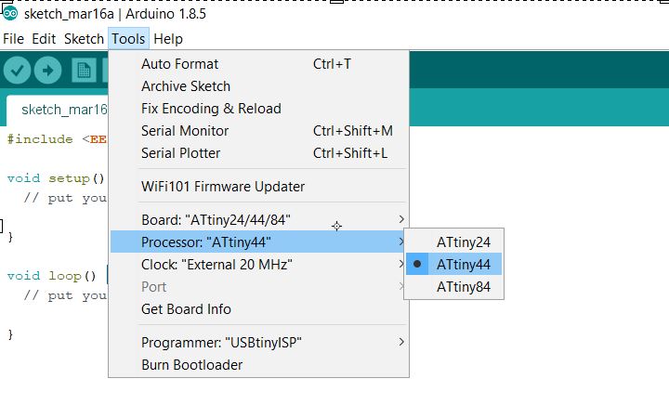Viewport: 669px width, 418px height.
Task: Click the New sketch toolbar icon
Action: (x=85, y=71)
